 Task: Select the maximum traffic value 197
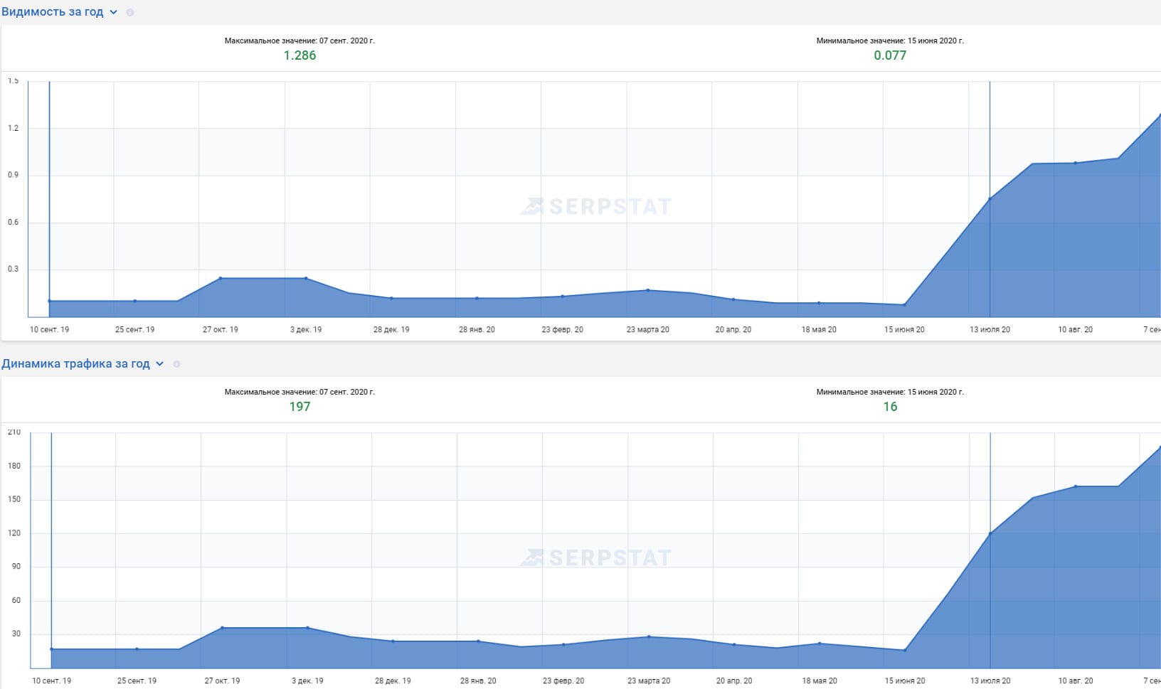[299, 407]
